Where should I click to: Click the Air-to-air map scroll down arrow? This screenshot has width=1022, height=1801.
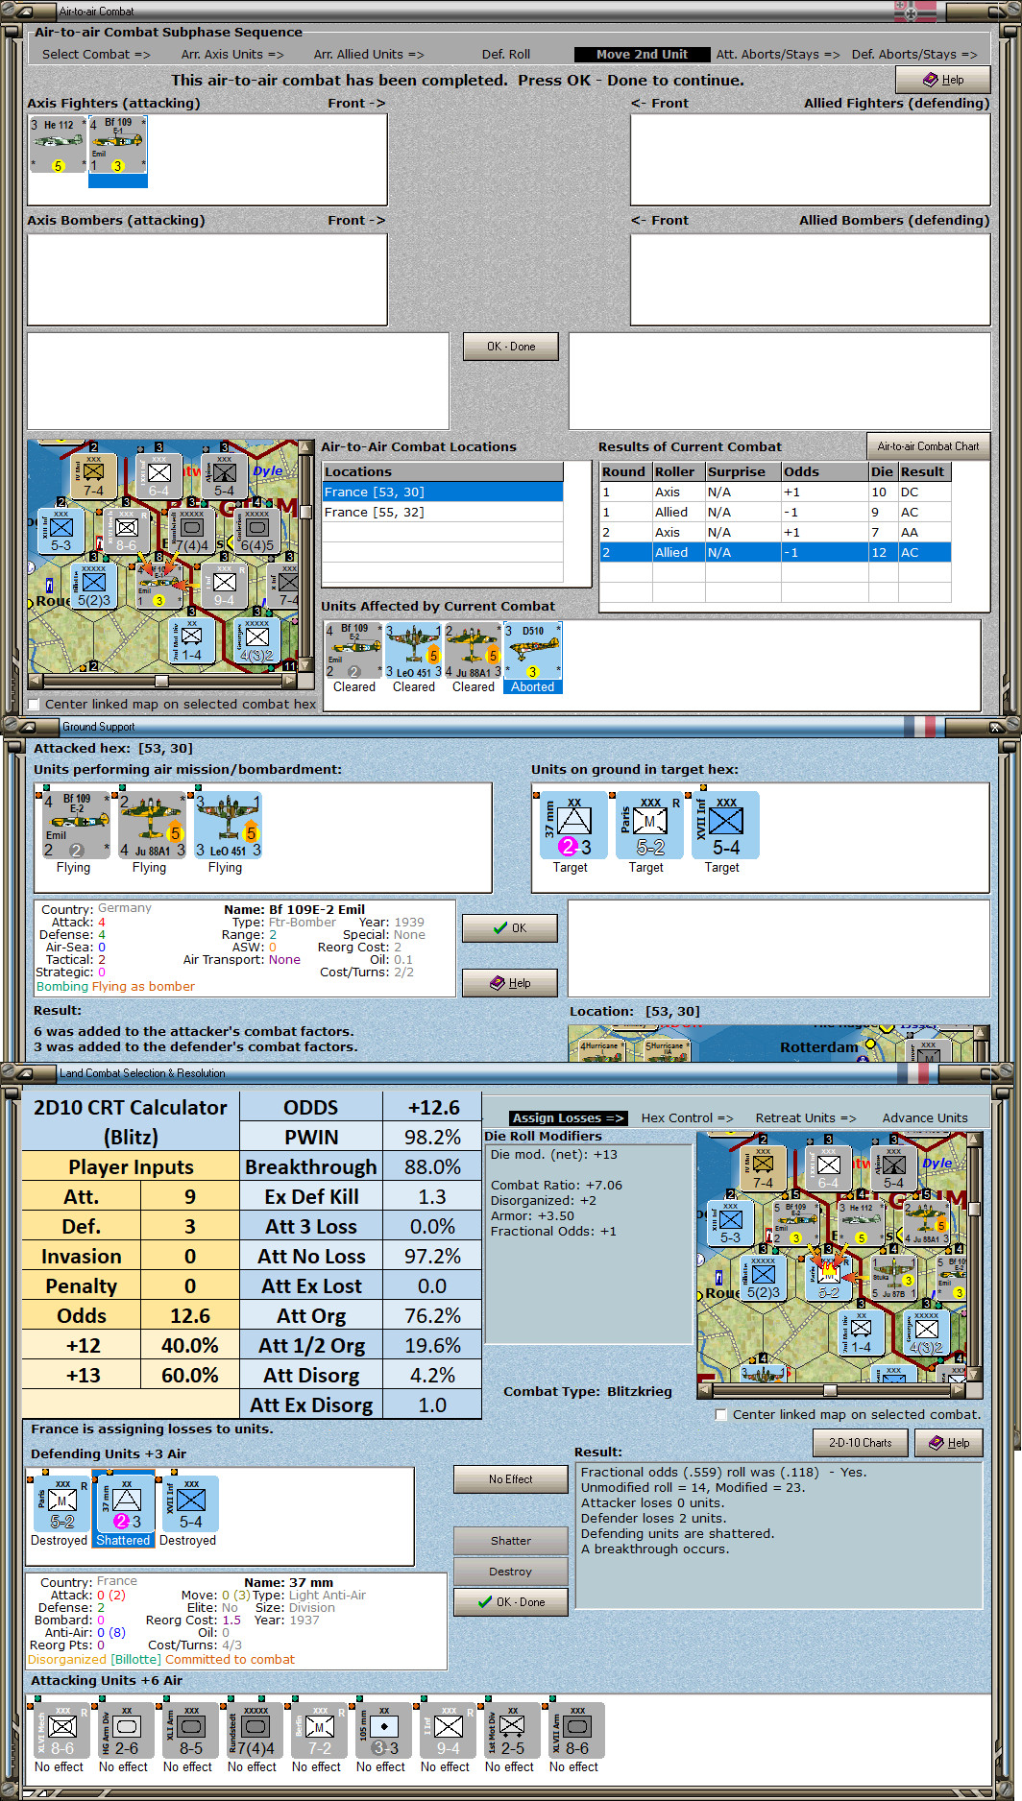(306, 664)
